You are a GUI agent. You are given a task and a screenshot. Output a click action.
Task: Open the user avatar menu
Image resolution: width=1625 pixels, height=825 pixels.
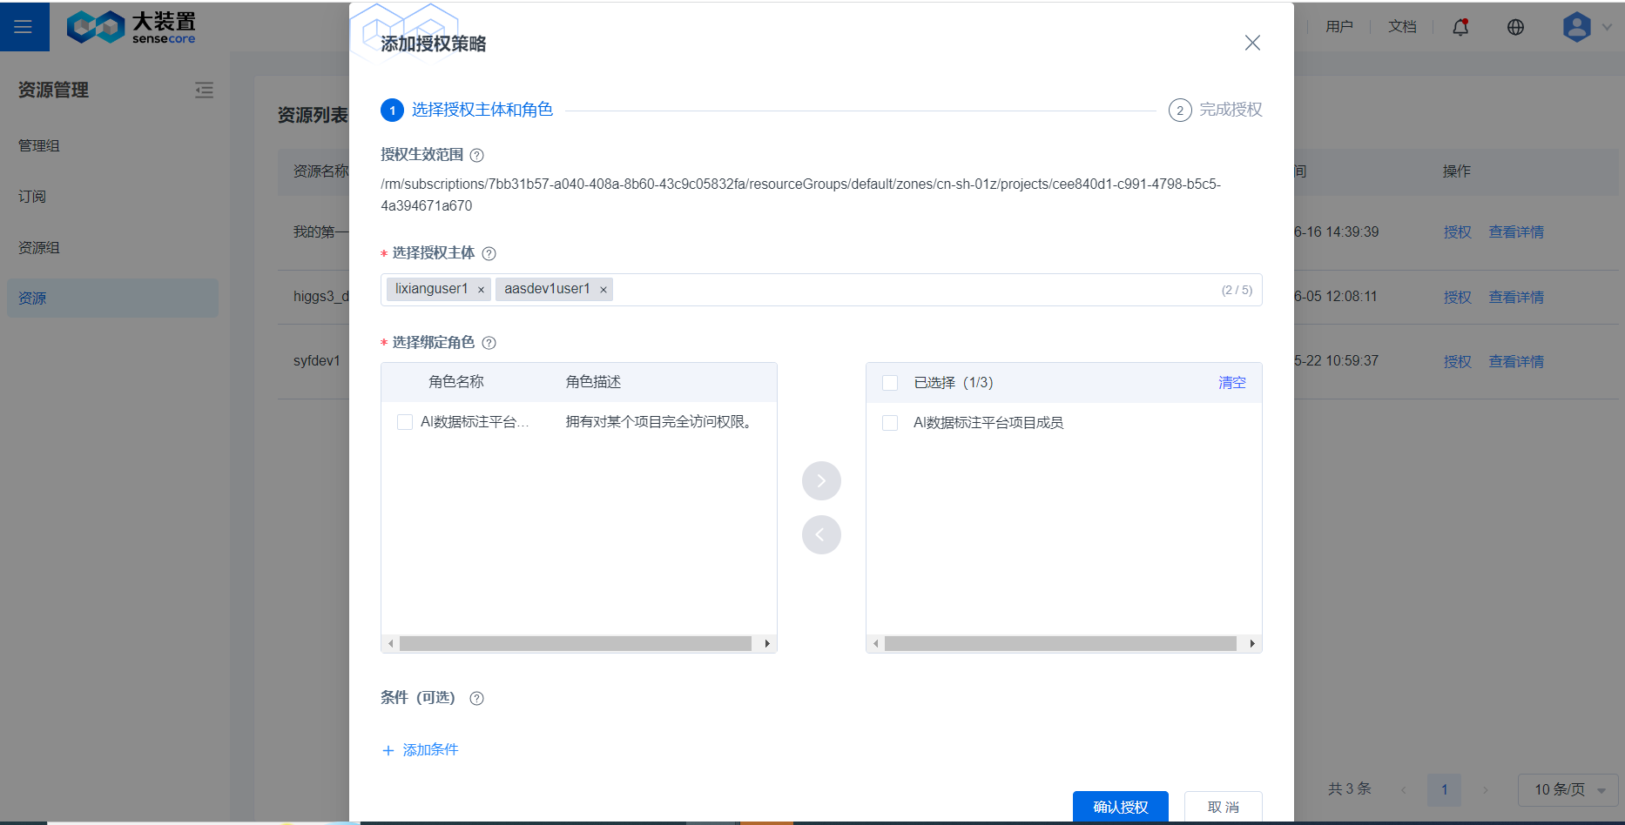tap(1577, 27)
